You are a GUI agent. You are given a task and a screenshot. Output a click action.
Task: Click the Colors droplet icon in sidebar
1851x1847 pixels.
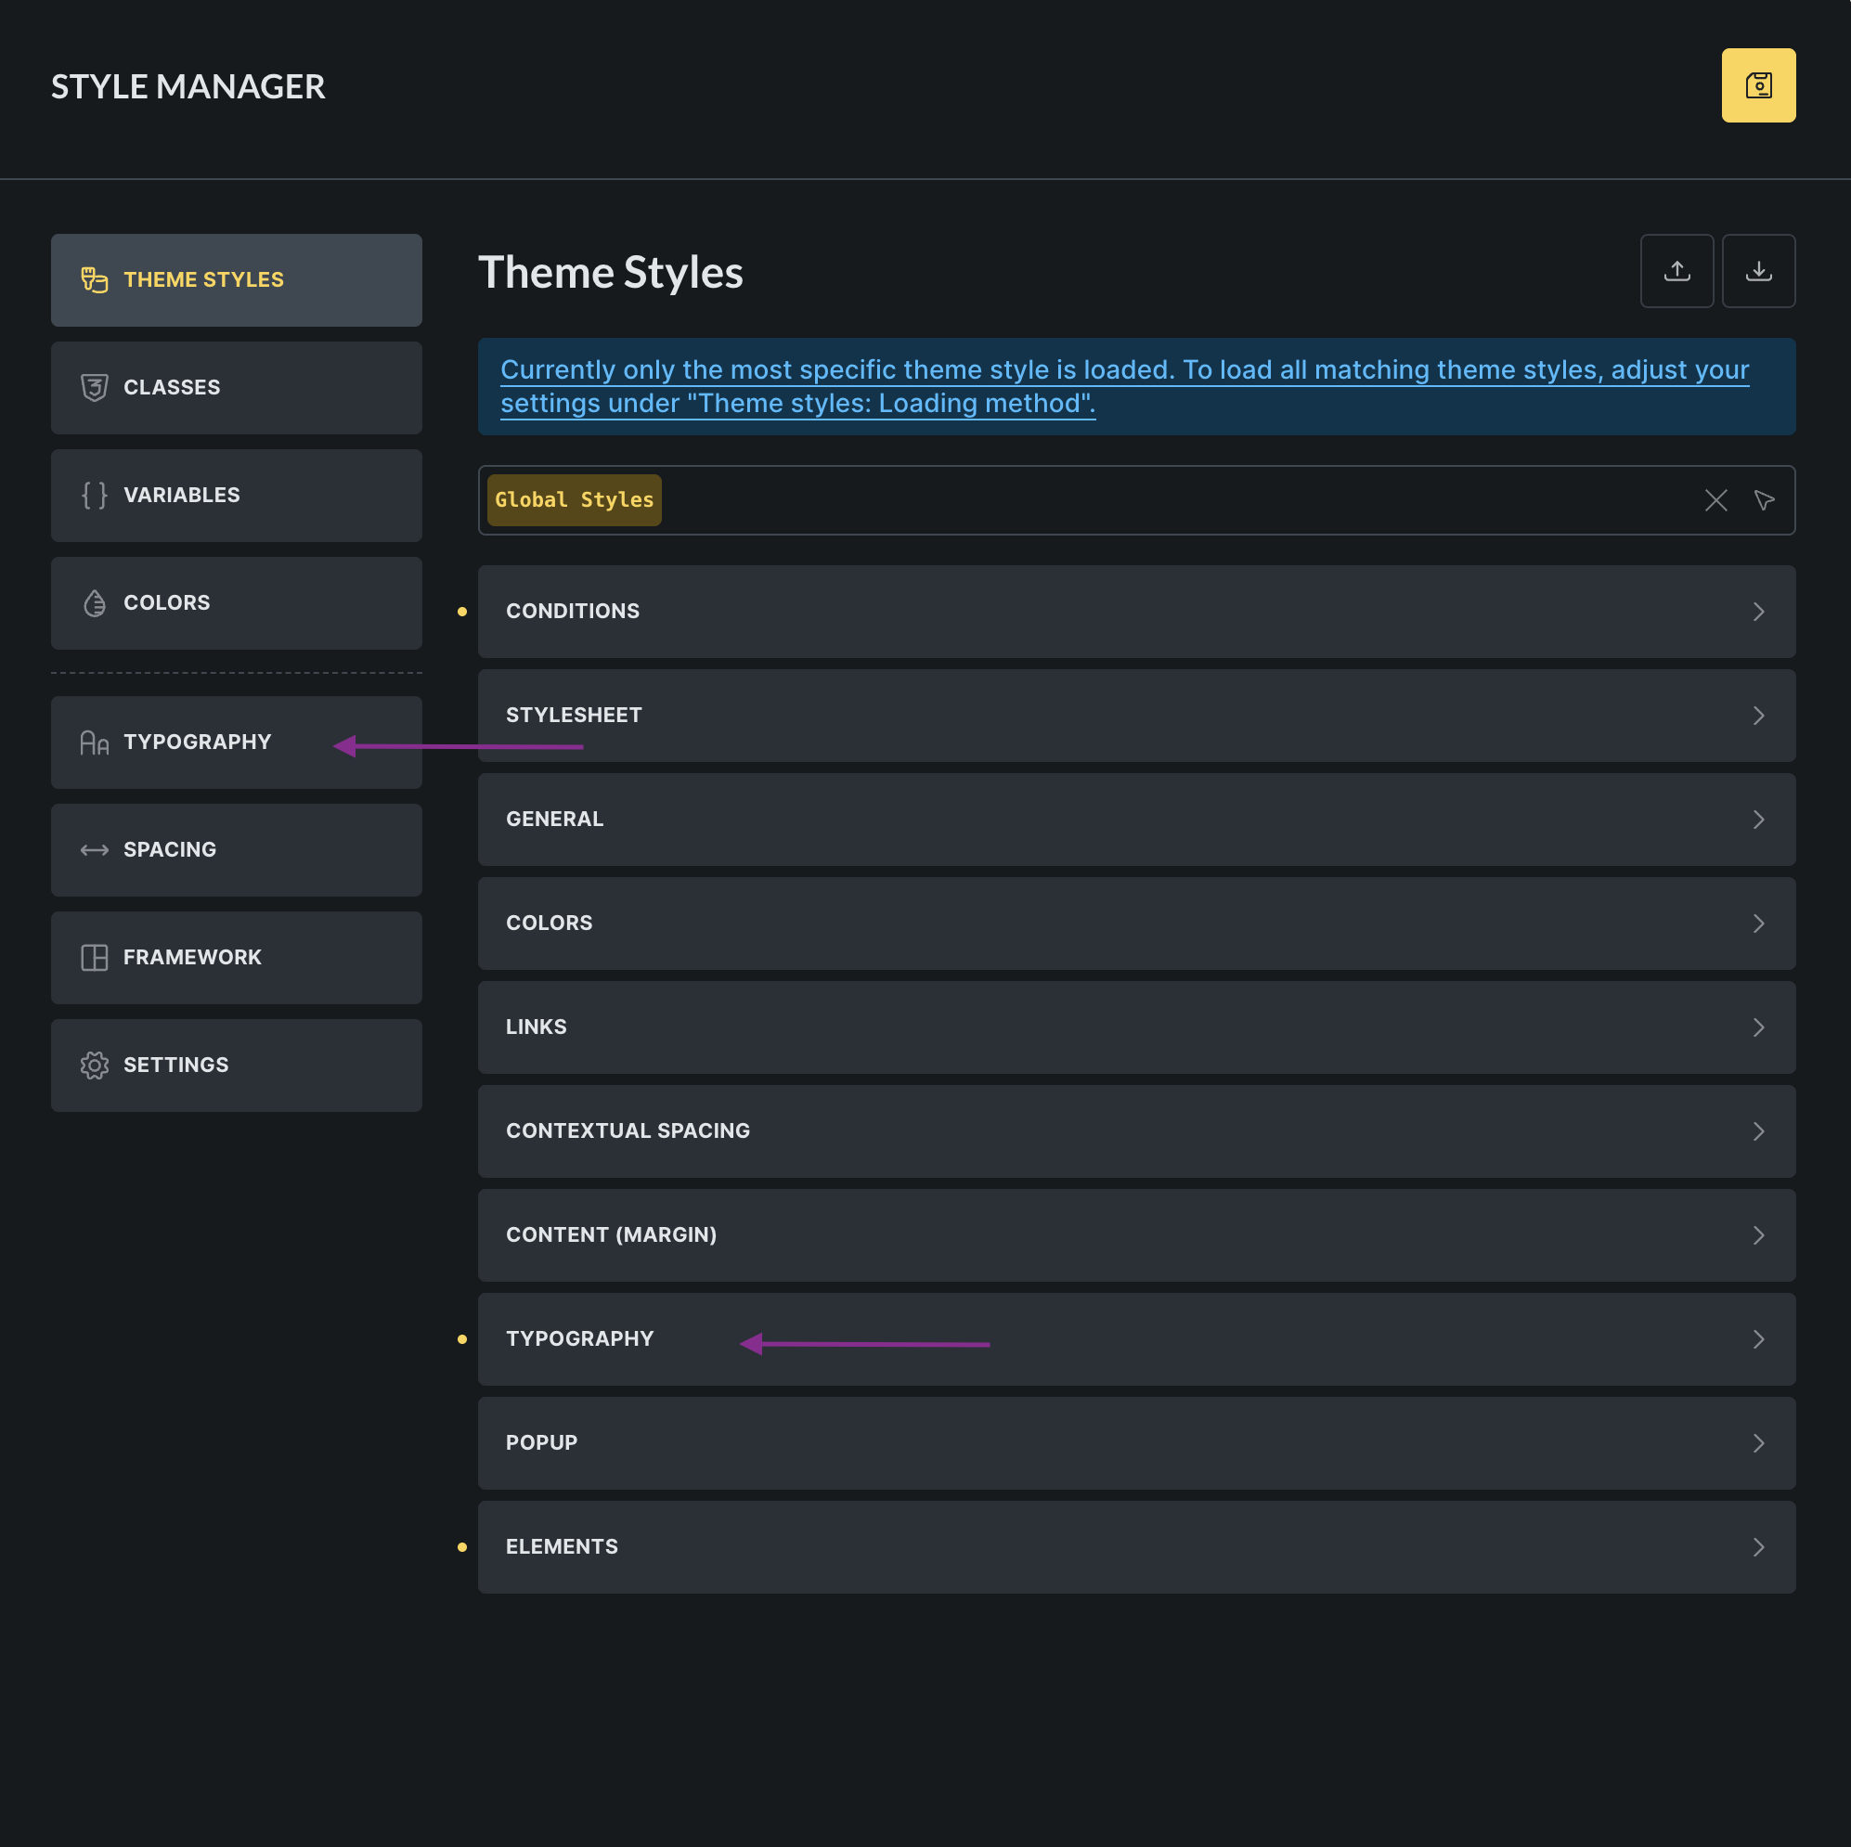[x=94, y=602]
